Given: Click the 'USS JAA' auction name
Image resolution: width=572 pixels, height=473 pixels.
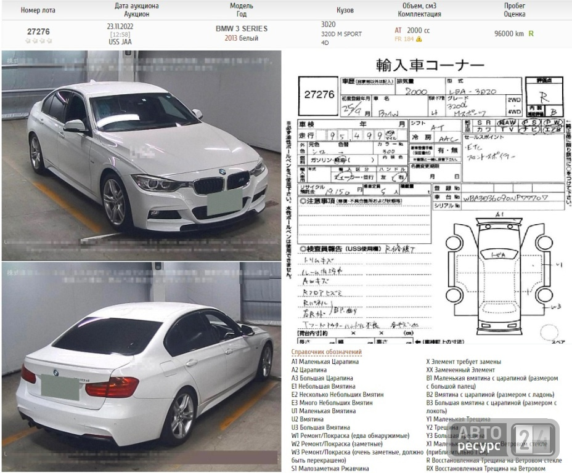Looking at the screenshot, I should point(120,41).
